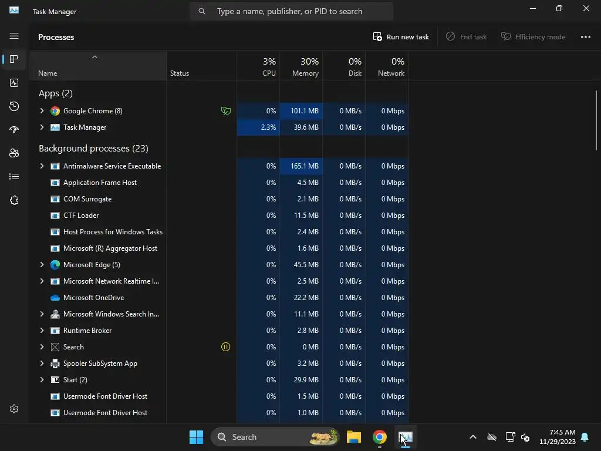Click the OneDrive tray icon
Screen dimensions: 601x451
click(x=492, y=437)
